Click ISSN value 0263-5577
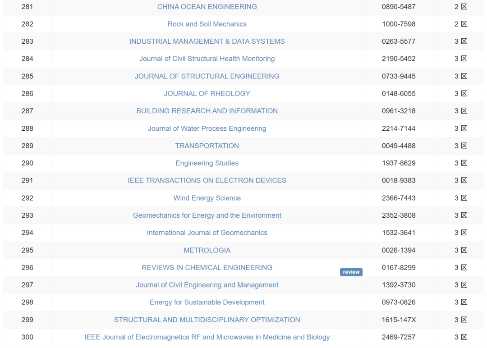 399,41
